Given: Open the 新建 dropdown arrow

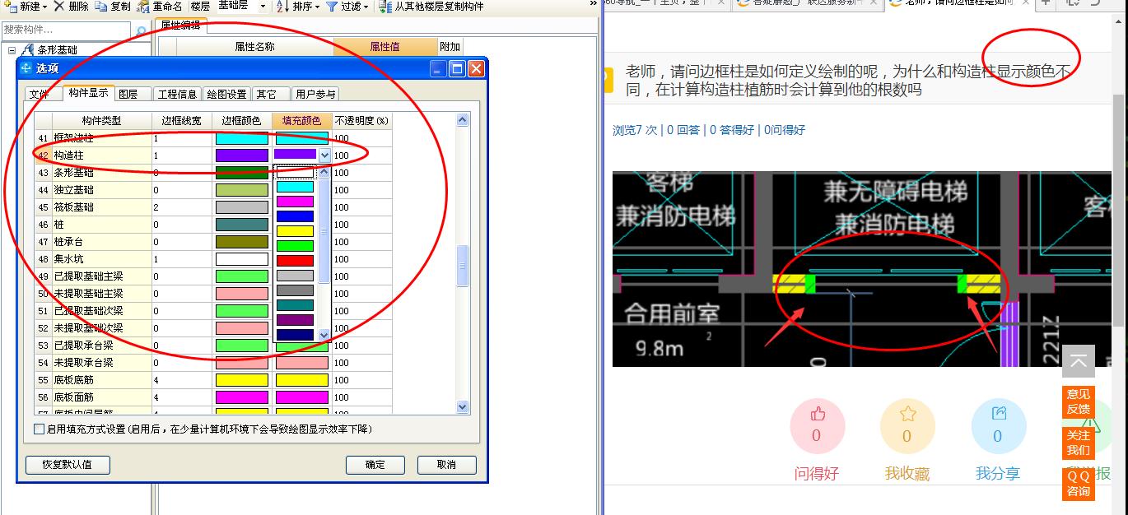Looking at the screenshot, I should [x=44, y=7].
